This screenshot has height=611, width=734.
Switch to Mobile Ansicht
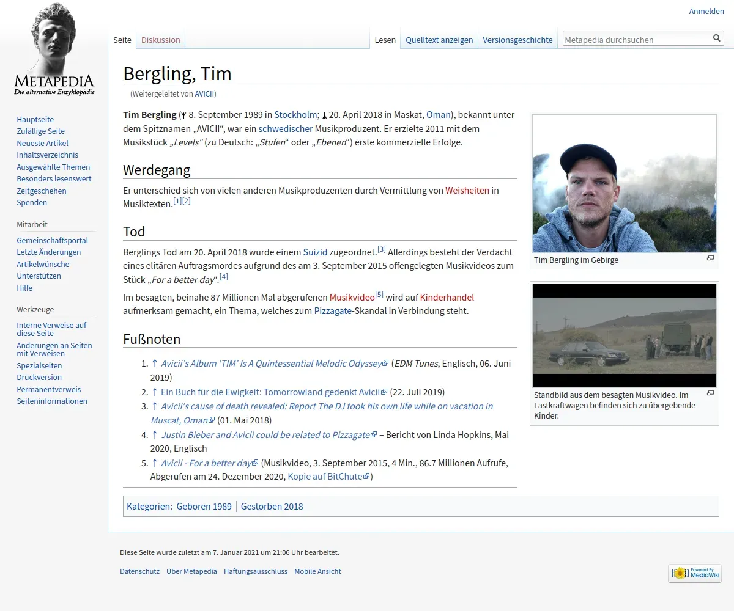317,571
